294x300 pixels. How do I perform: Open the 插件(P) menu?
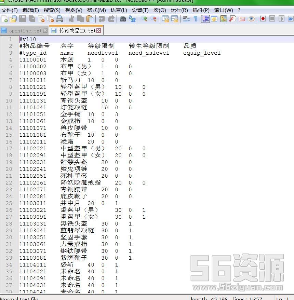pyautogui.click(x=201, y=10)
